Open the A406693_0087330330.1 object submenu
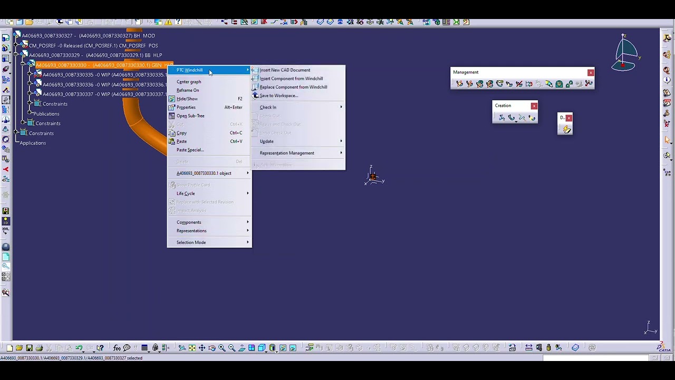 coord(209,173)
